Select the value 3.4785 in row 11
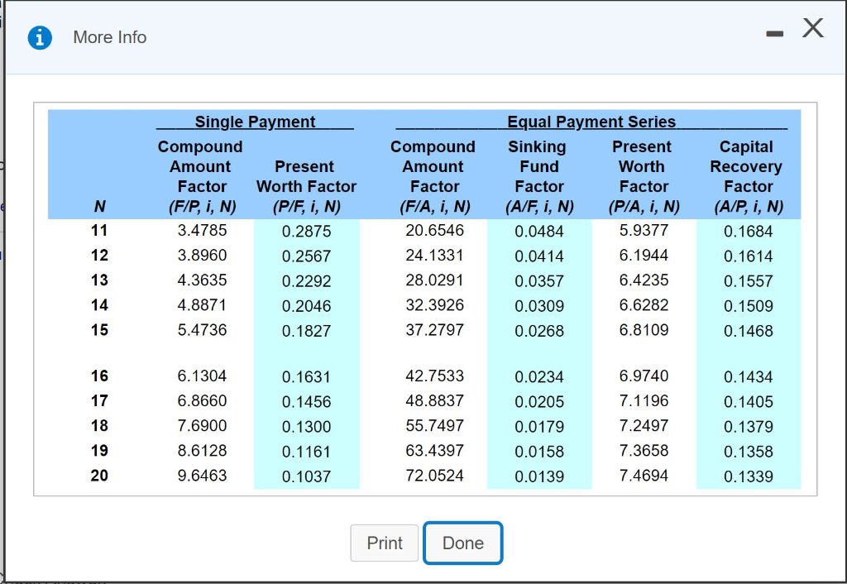847x584 pixels. pyautogui.click(x=202, y=230)
